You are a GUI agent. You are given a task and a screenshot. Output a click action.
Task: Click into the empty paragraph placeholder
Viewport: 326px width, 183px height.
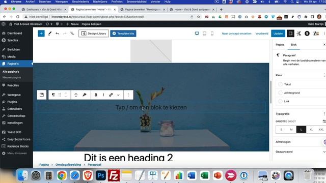coord(151,107)
